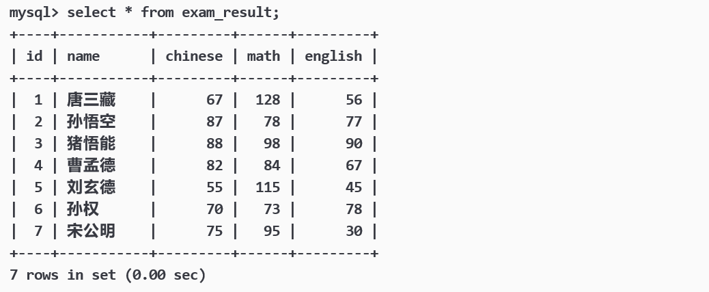The height and width of the screenshot is (292, 709).
Task: Click the math score 128
Action: click(268, 100)
